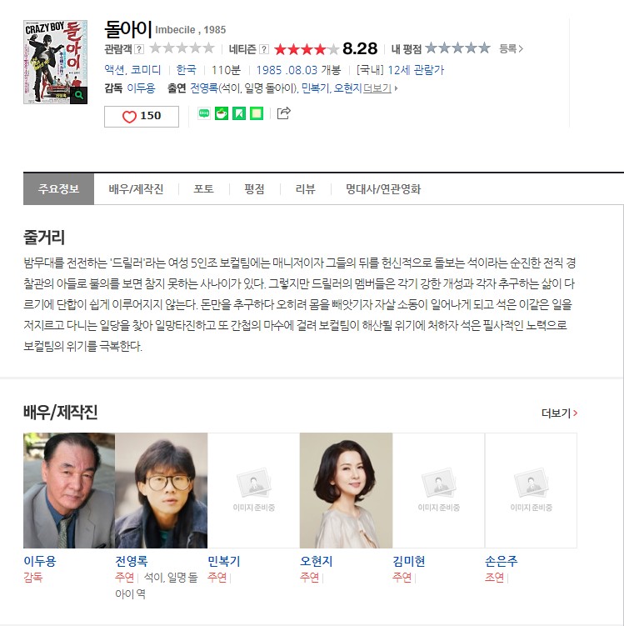Click 전영록 name under his photo
This screenshot has width=624, height=626.
click(132, 561)
